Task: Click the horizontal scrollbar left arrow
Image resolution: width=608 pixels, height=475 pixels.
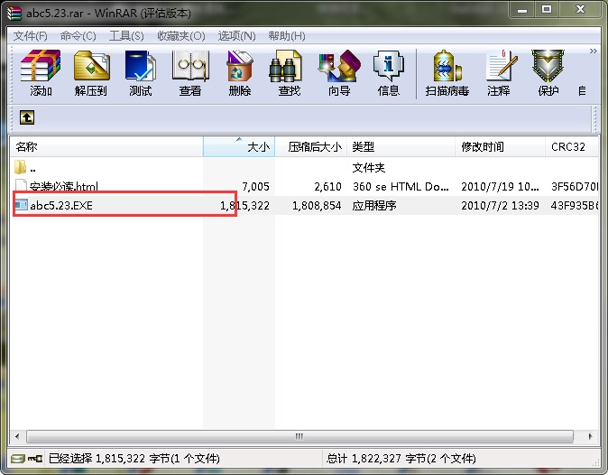Action: 17,436
